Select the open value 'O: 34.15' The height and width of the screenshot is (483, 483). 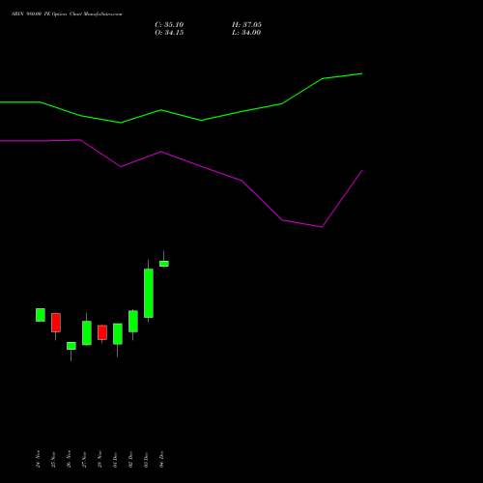coord(169,33)
